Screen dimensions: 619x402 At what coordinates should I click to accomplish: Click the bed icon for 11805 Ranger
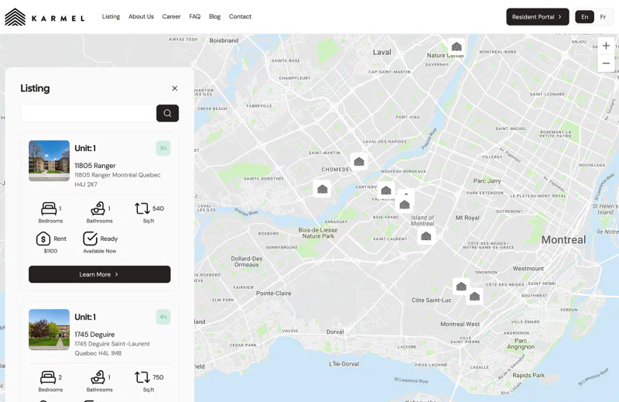pos(49,208)
